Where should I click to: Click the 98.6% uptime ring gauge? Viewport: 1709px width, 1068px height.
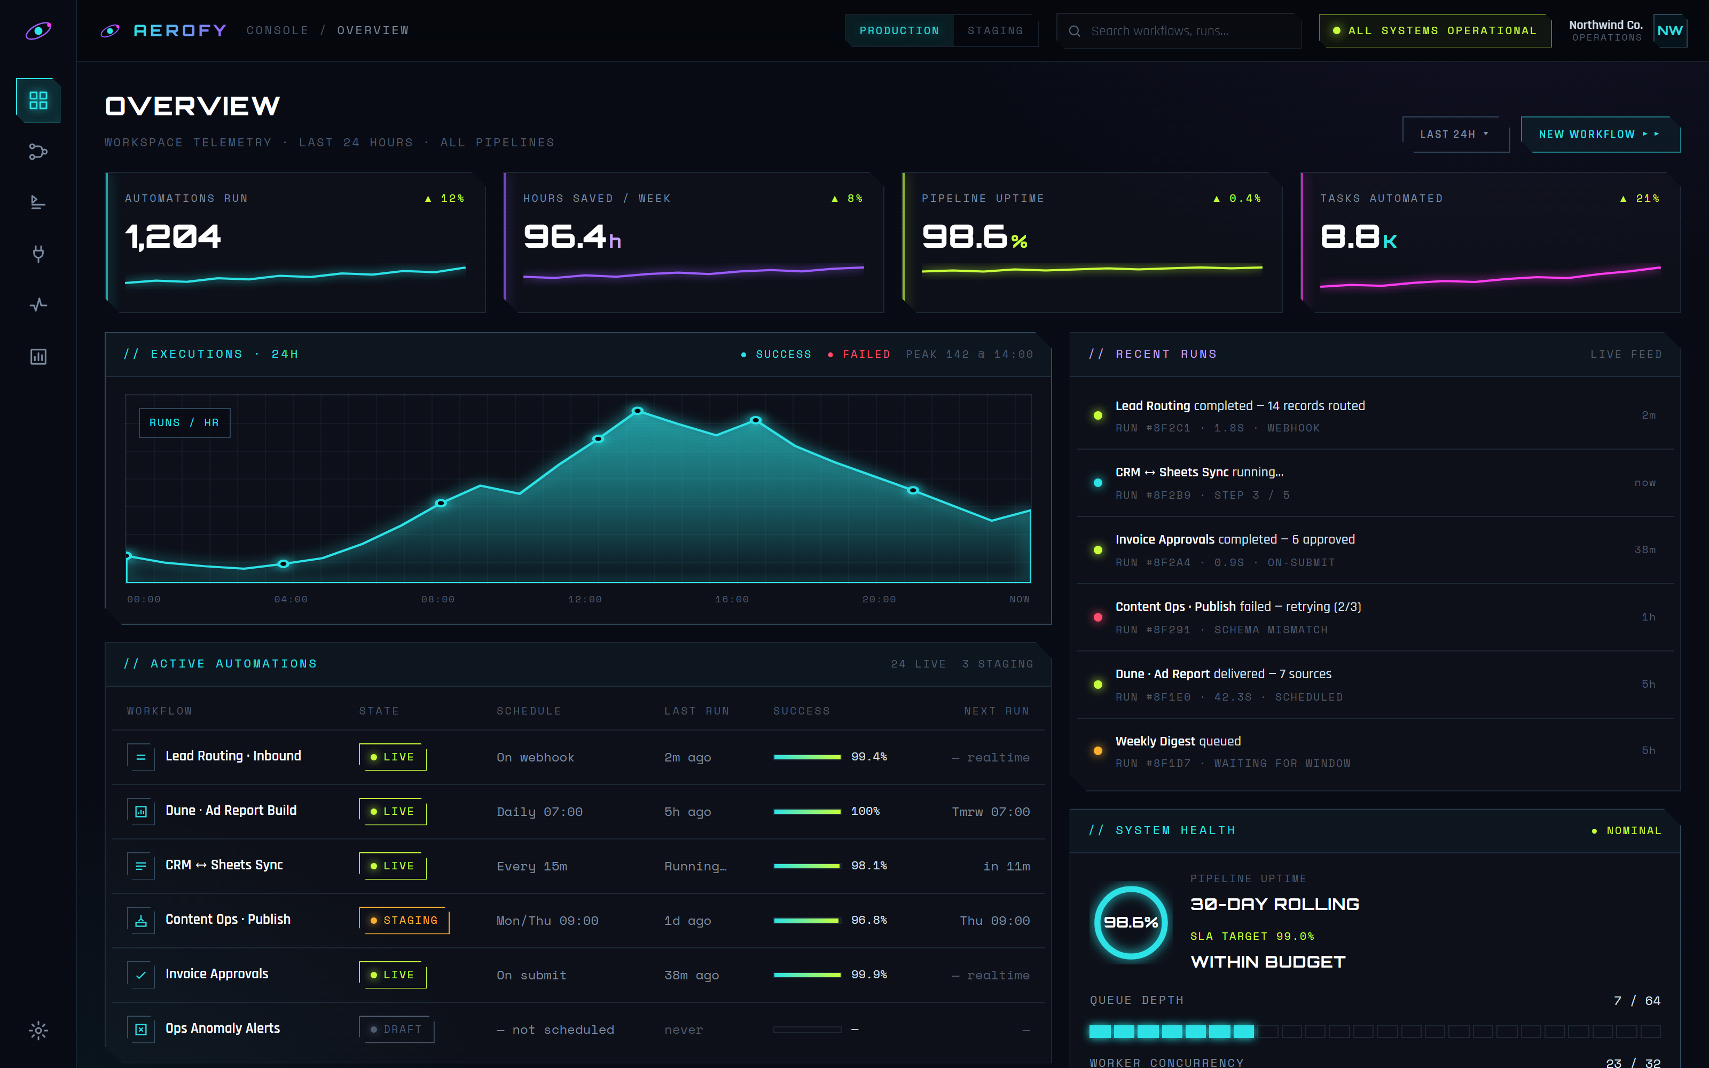pos(1131,922)
